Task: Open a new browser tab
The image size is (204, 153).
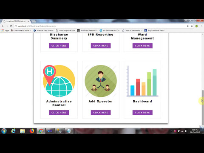Action: [x=34, y=22]
